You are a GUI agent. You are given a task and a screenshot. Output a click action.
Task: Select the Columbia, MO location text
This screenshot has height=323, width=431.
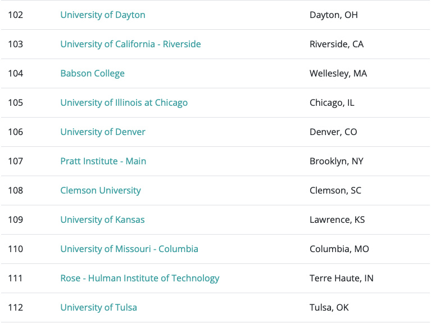click(x=339, y=249)
